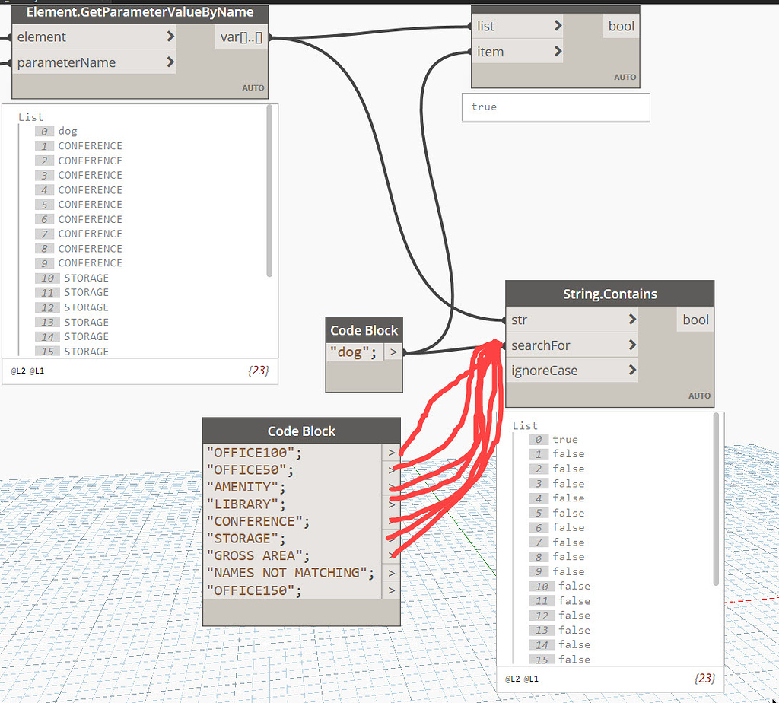Toggle AUTO lacing on Element.GetParameterValueByName
Screen dimensions: 779x703
click(x=253, y=87)
